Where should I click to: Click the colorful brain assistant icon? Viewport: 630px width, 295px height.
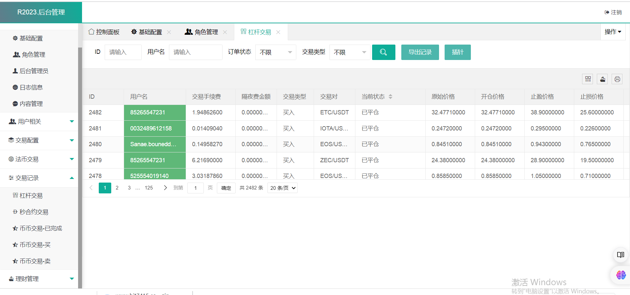click(x=620, y=275)
